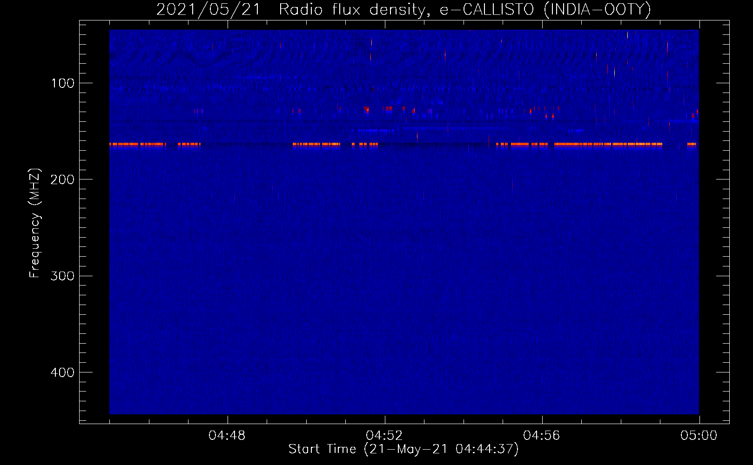
Task: Select the 'Start Time (21-May-21 04:44:37)' axis label
Action: (403, 449)
